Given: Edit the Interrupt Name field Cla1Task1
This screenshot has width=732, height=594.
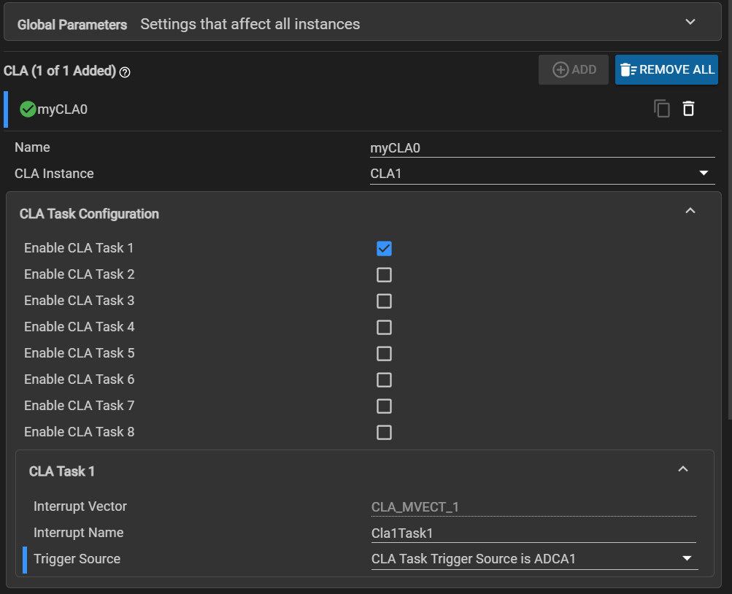Looking at the screenshot, I should click(x=533, y=533).
